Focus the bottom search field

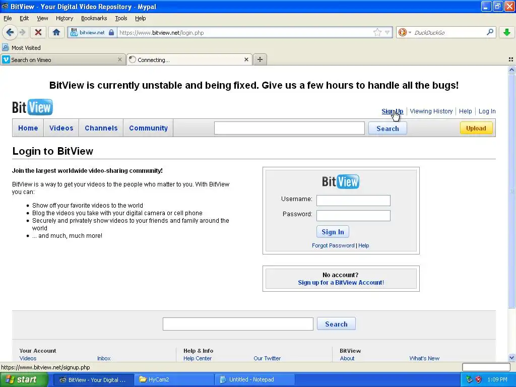point(238,324)
